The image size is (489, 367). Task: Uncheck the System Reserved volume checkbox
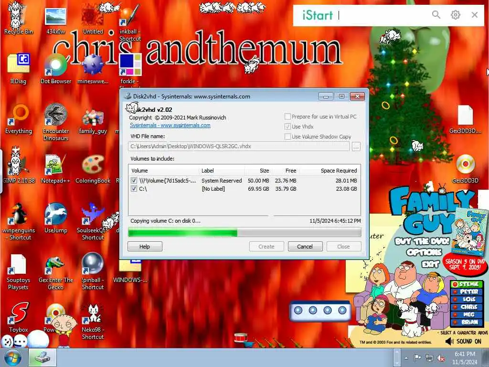(134, 180)
